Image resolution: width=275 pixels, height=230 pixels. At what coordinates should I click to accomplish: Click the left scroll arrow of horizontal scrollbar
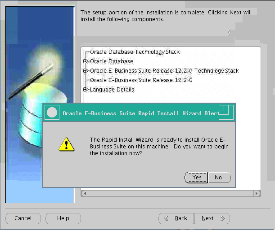point(85,193)
